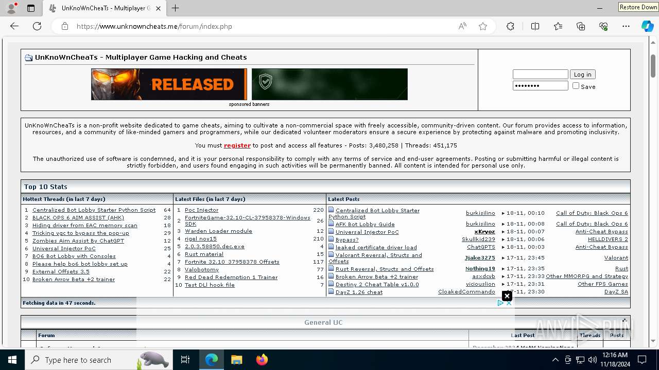
Task: Open Poc Injector latest file
Action: pyautogui.click(x=201, y=210)
